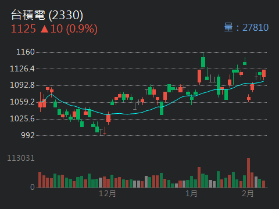Image resolution: width=279 pixels, height=209 pixels.
Task: Click the 113031 volume axis maximum label
Action: [21, 158]
